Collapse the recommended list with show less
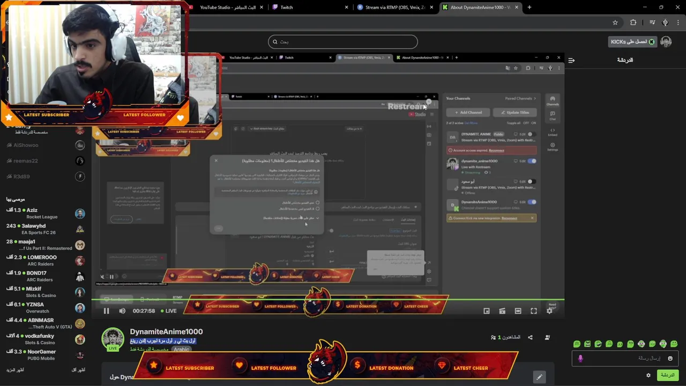The width and height of the screenshot is (686, 386). [78, 370]
